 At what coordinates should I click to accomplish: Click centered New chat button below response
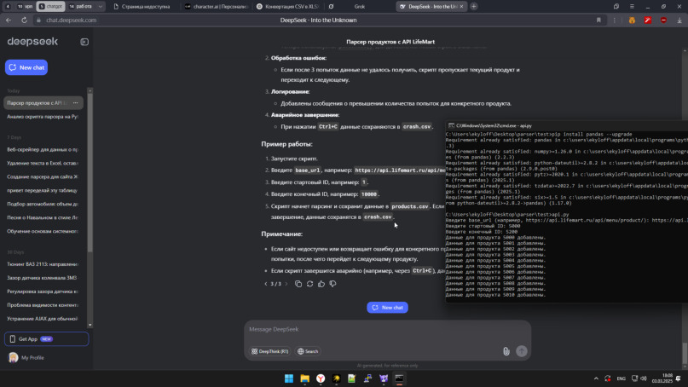[387, 308]
